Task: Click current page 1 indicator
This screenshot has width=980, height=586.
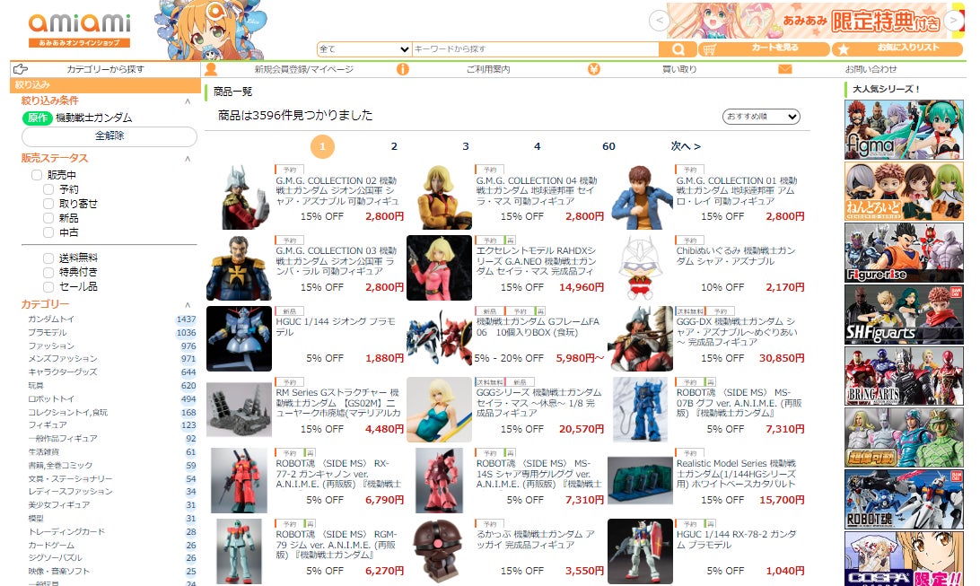Action: click(x=322, y=146)
